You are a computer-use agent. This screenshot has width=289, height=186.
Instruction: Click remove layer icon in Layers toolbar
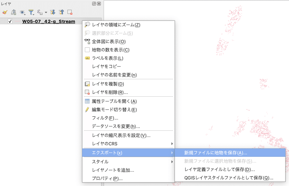point(70,13)
